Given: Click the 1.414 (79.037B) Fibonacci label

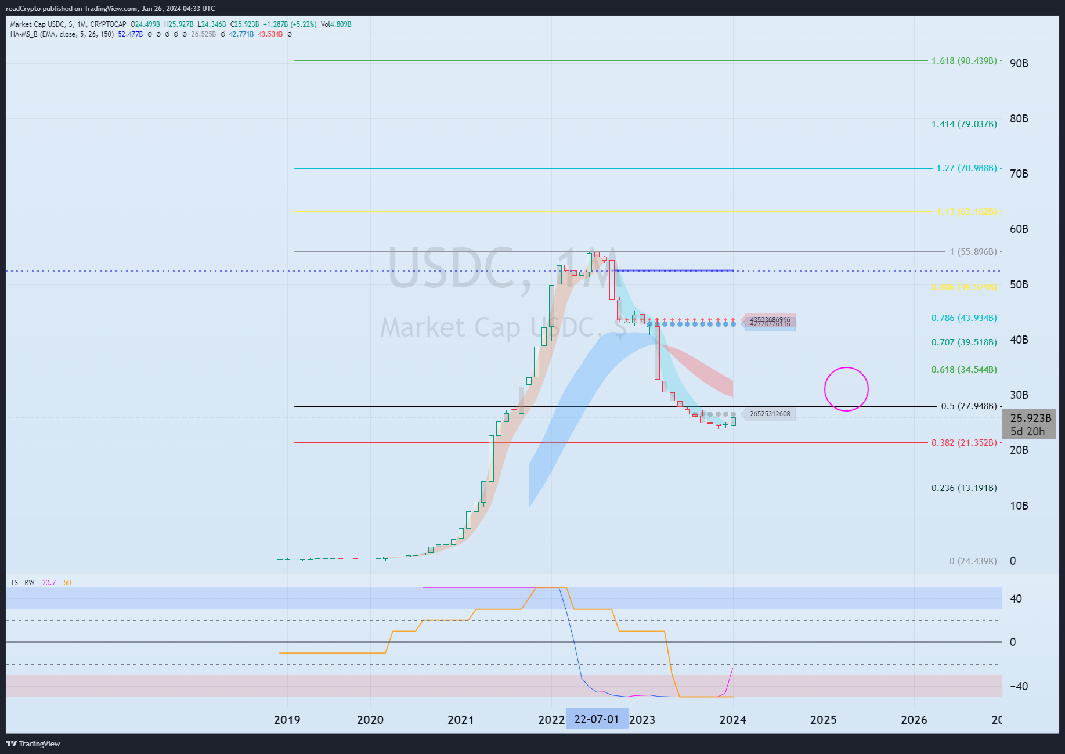Looking at the screenshot, I should point(964,124).
